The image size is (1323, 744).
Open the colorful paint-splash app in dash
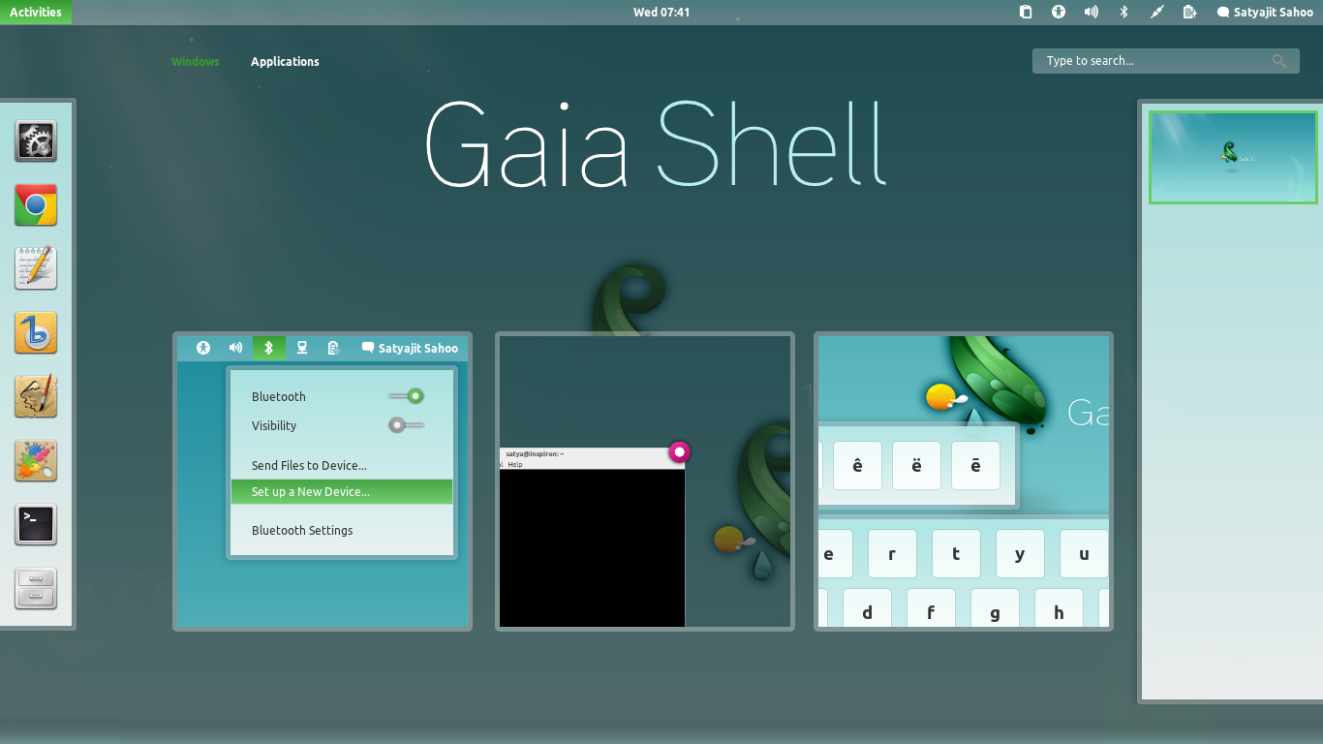pyautogui.click(x=36, y=460)
